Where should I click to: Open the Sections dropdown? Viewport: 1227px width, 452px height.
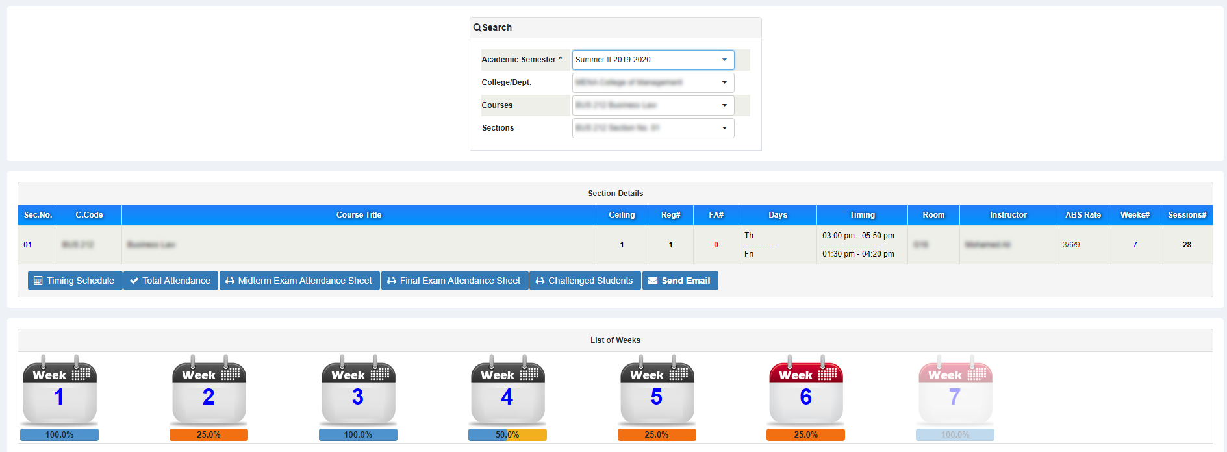coord(653,128)
